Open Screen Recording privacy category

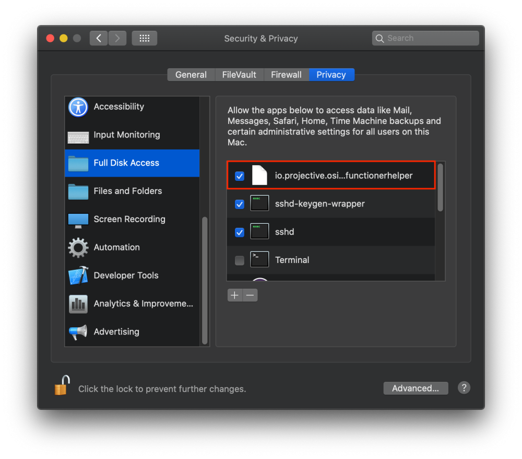coord(129,219)
